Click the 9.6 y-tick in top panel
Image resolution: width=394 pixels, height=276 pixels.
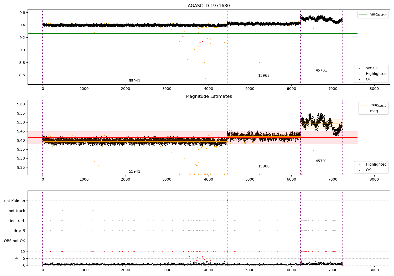22,13
